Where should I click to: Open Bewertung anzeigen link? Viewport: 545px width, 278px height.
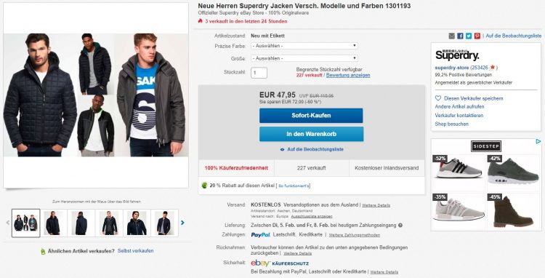coord(348,75)
